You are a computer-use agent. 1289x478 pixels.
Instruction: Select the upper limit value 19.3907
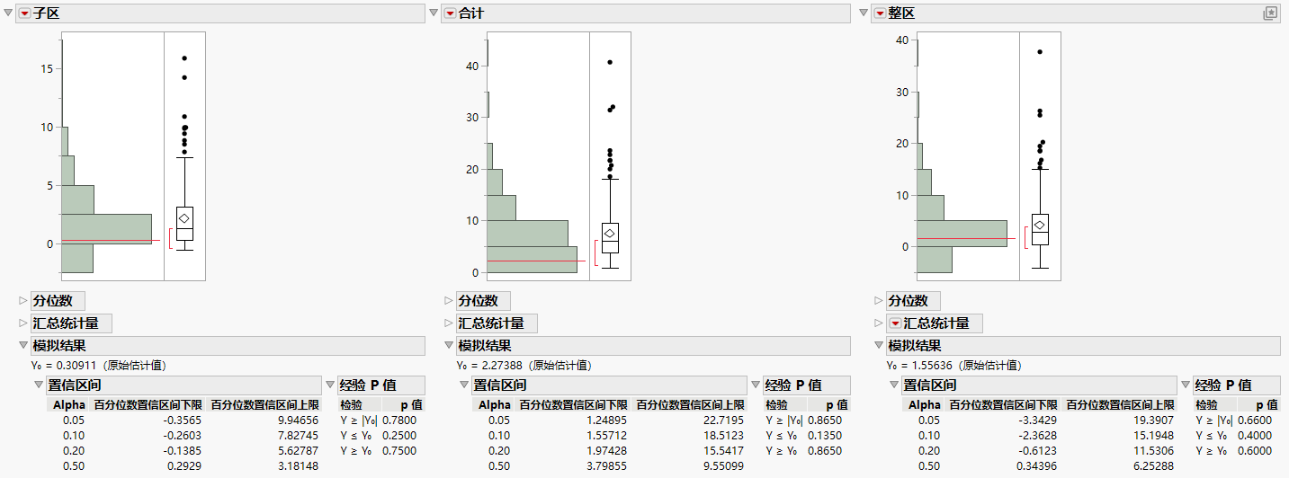(x=1152, y=420)
